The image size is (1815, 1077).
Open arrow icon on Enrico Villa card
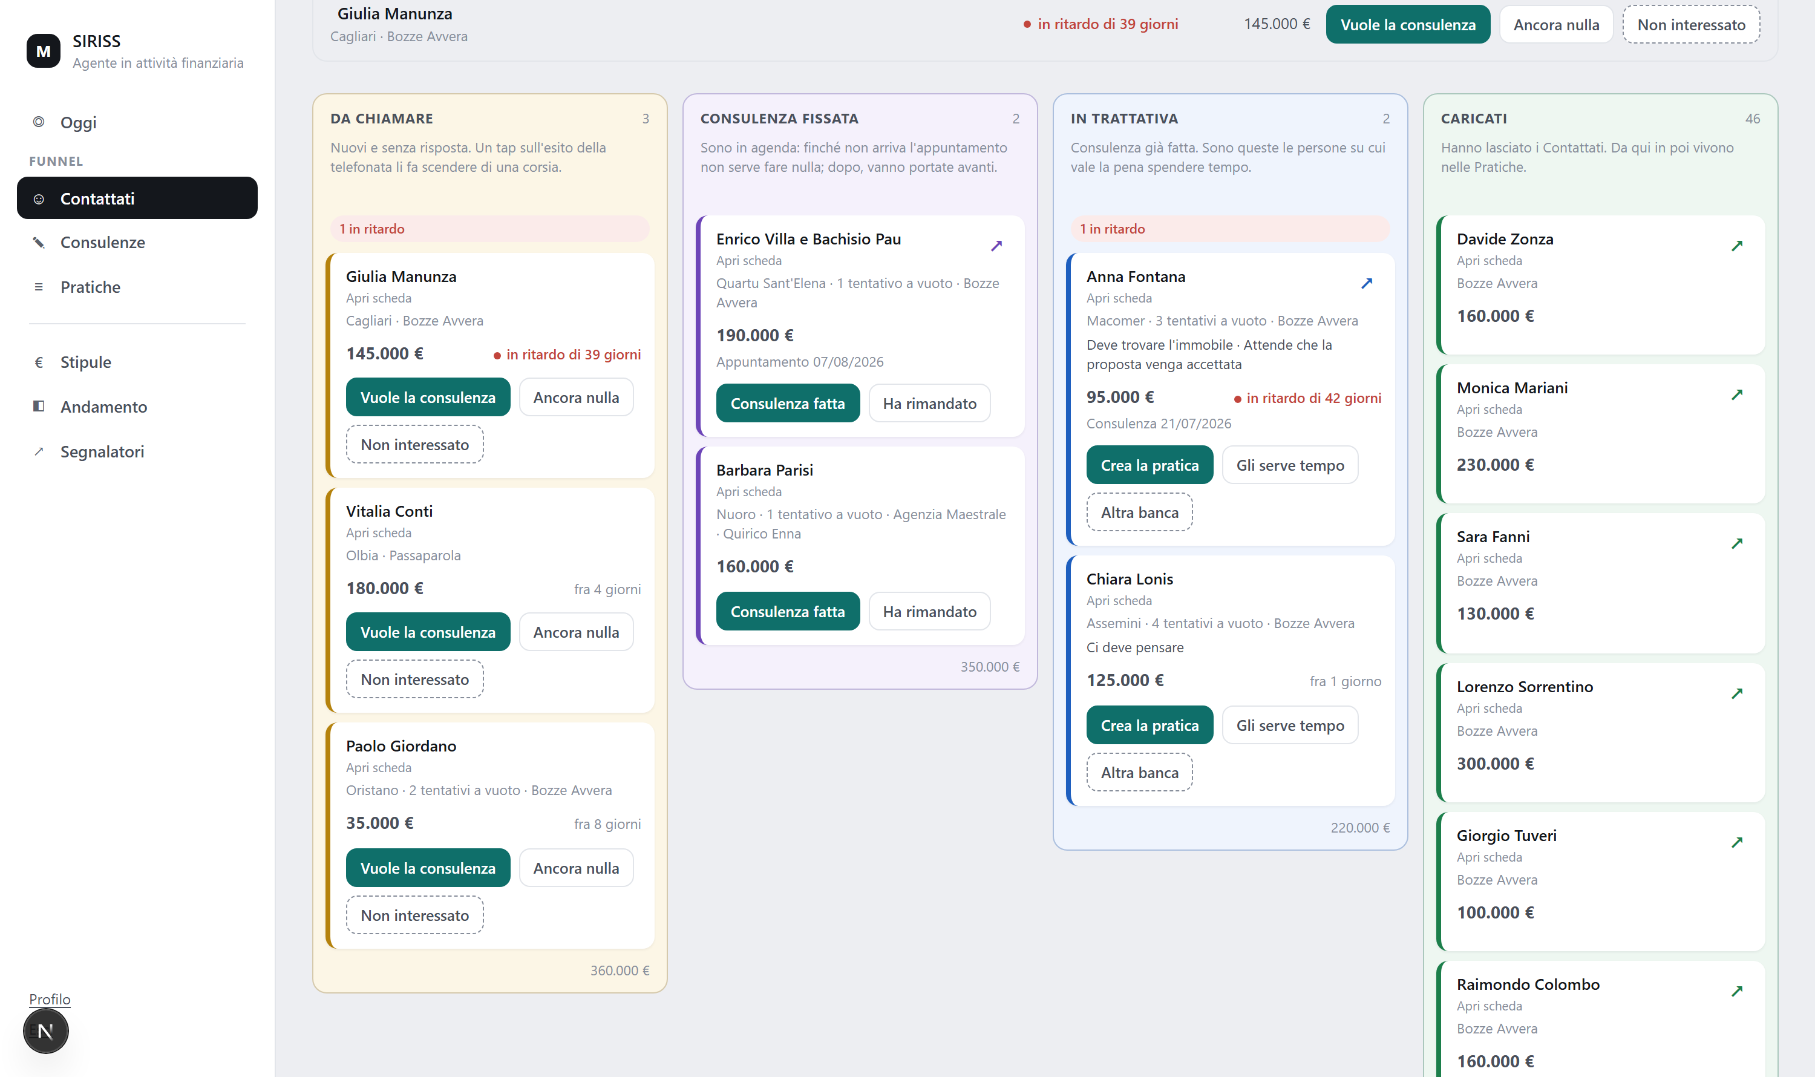[x=996, y=246]
